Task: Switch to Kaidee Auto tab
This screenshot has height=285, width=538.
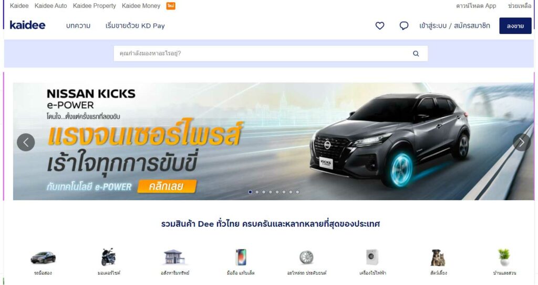Action: point(51,6)
